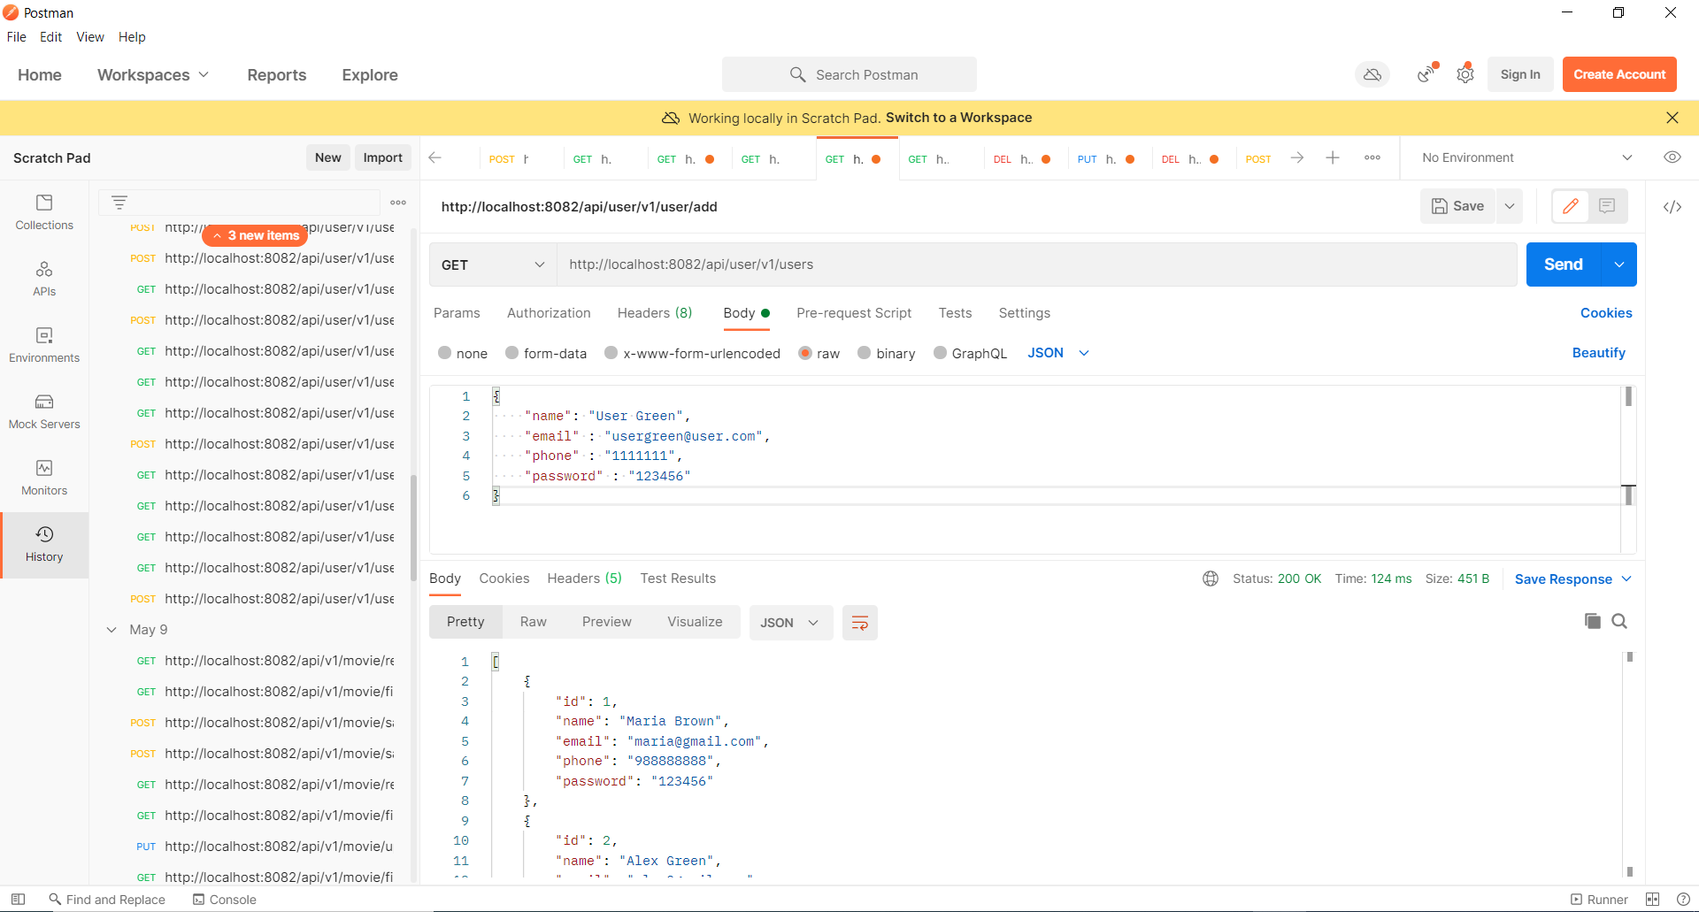Toggle word wrap in the response
The height and width of the screenshot is (912, 1699).
tap(859, 623)
